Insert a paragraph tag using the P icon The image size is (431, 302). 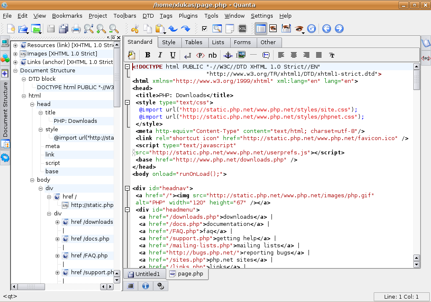point(200,55)
